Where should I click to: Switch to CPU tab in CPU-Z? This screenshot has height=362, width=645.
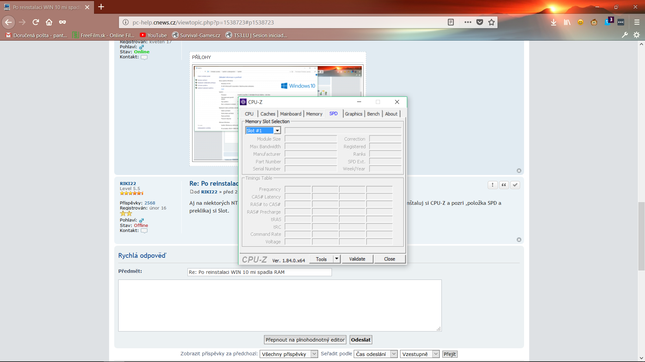tap(249, 114)
